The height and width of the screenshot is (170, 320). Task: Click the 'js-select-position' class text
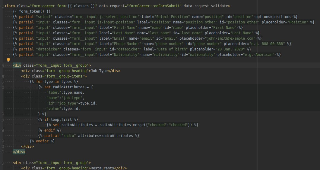[118, 17]
